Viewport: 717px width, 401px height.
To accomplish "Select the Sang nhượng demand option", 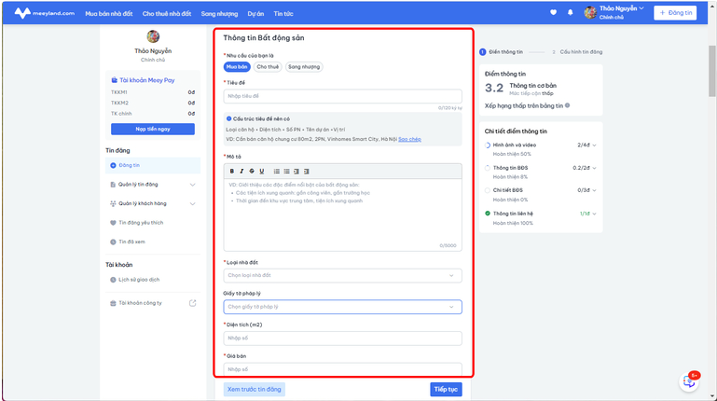I will click(x=304, y=67).
